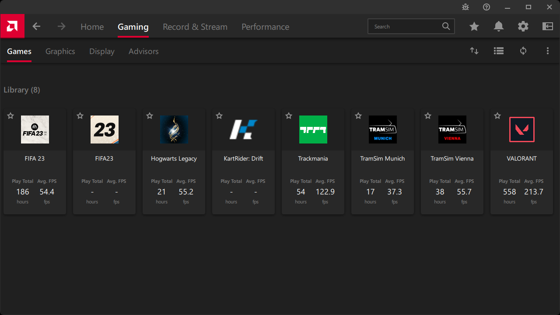This screenshot has width=560, height=315.
Task: Click the AMD logo icon
Action: click(x=12, y=26)
